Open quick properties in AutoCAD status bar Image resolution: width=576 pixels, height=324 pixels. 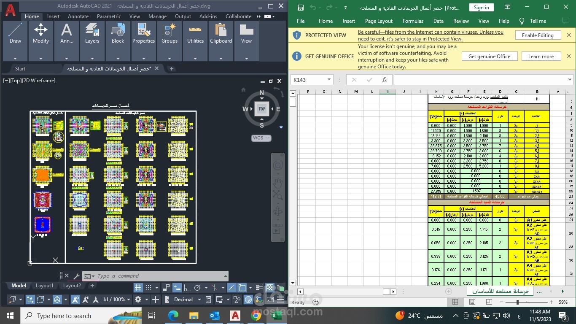point(208,300)
